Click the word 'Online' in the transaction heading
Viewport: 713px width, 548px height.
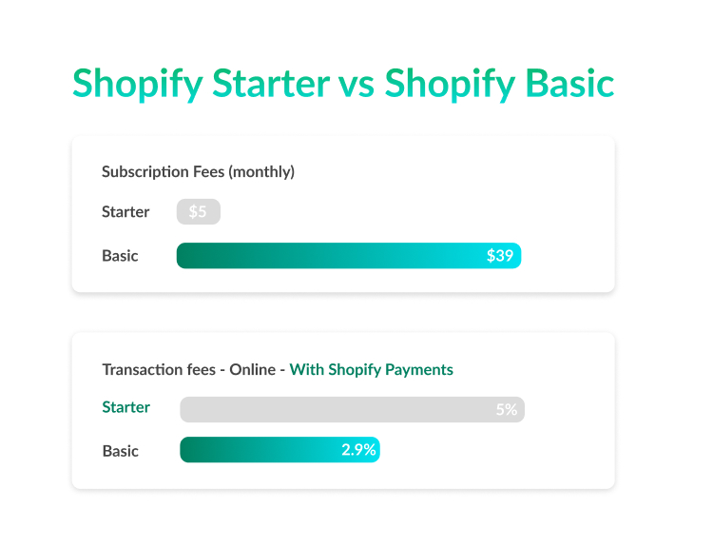[x=252, y=369]
